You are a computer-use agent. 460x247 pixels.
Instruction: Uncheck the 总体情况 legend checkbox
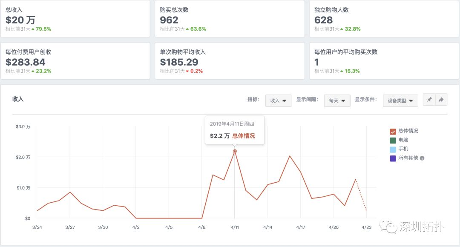coord(393,131)
